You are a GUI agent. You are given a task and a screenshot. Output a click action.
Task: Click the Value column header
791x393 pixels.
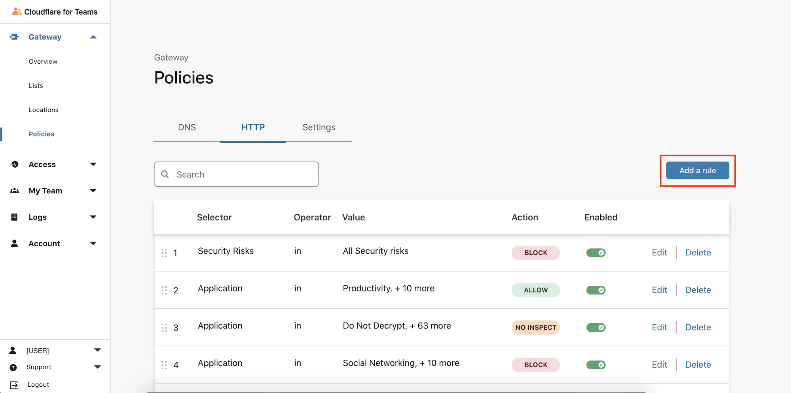353,217
